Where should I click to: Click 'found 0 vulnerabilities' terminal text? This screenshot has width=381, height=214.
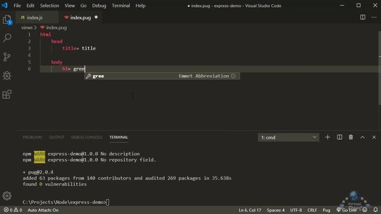coord(55,184)
